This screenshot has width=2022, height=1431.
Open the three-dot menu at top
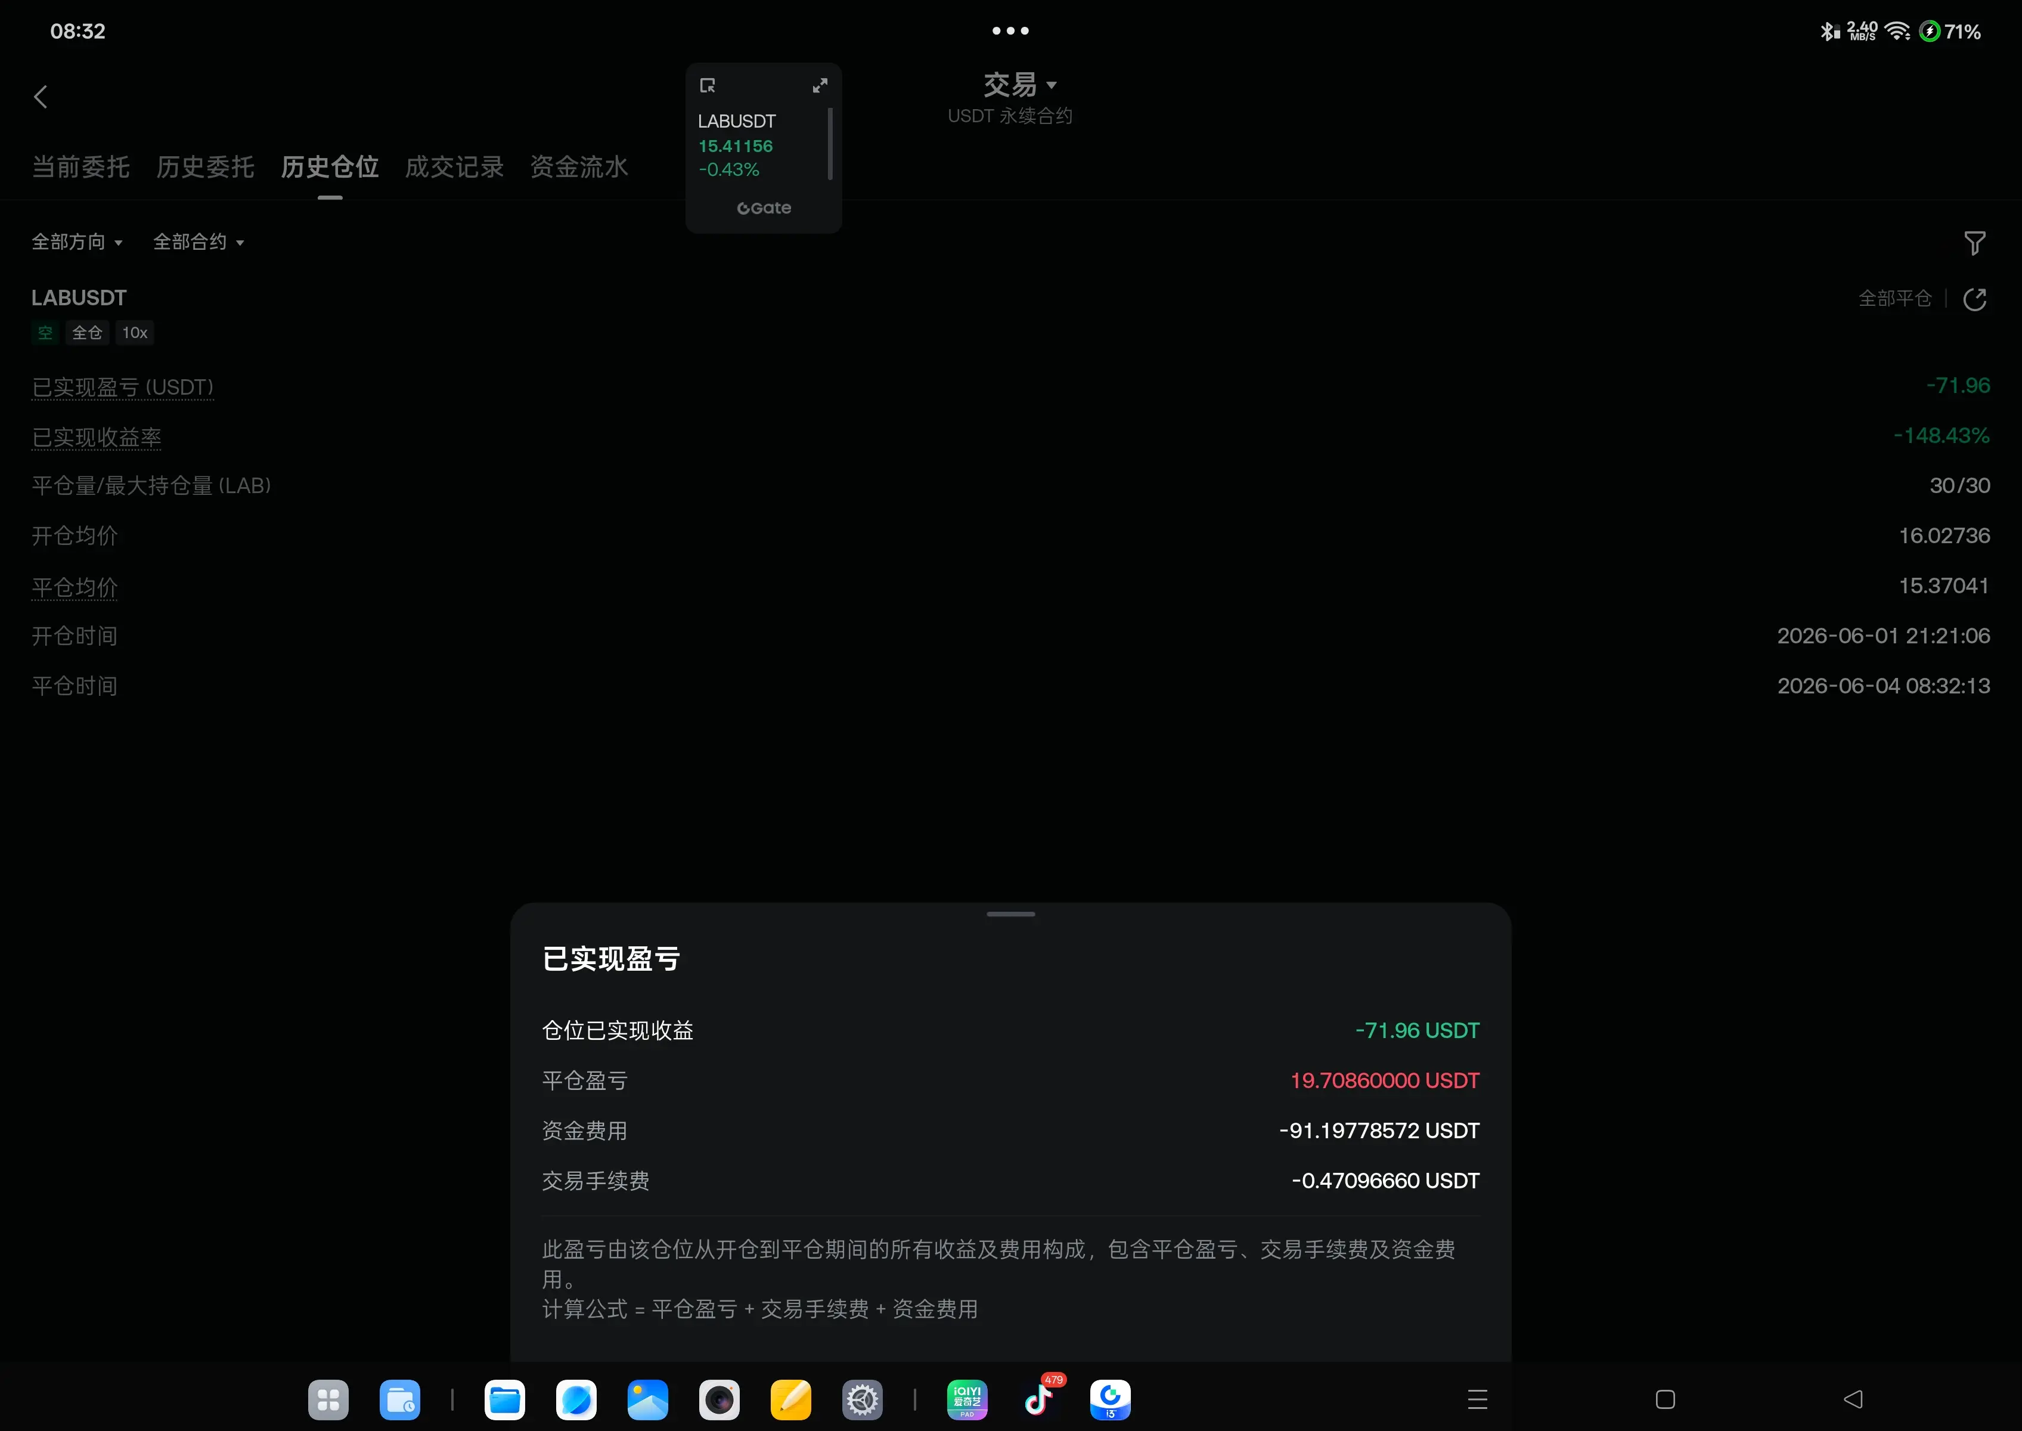point(1010,31)
